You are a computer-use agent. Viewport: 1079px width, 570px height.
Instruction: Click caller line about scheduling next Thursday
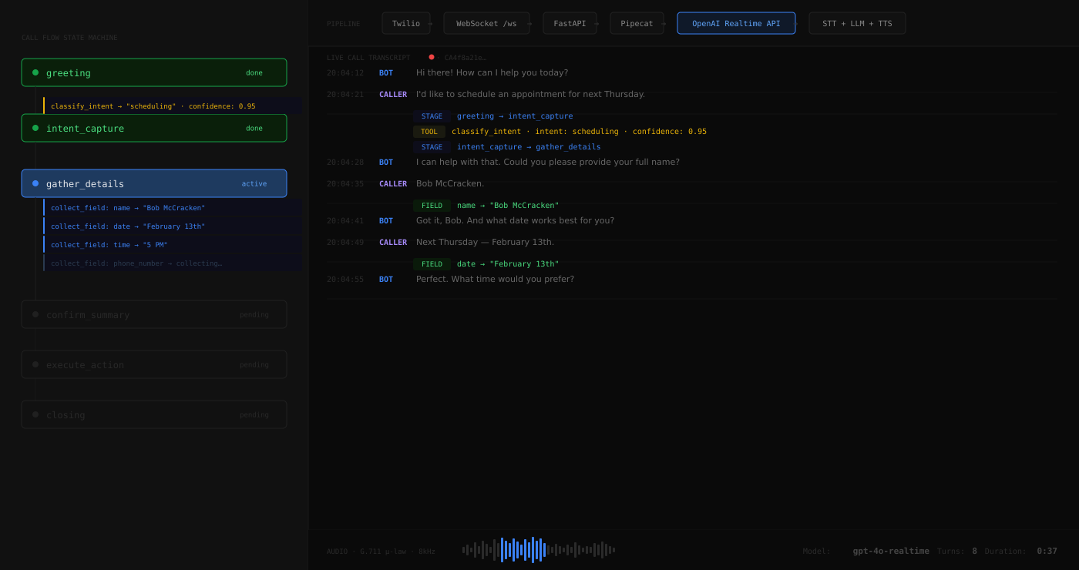pos(530,95)
